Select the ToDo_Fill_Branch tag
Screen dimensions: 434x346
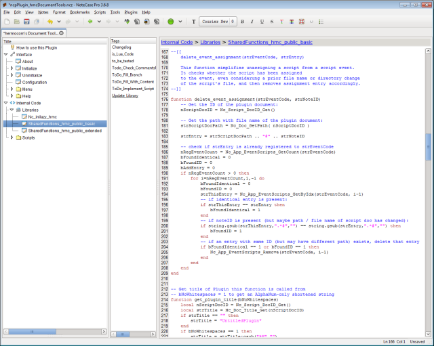[127, 75]
